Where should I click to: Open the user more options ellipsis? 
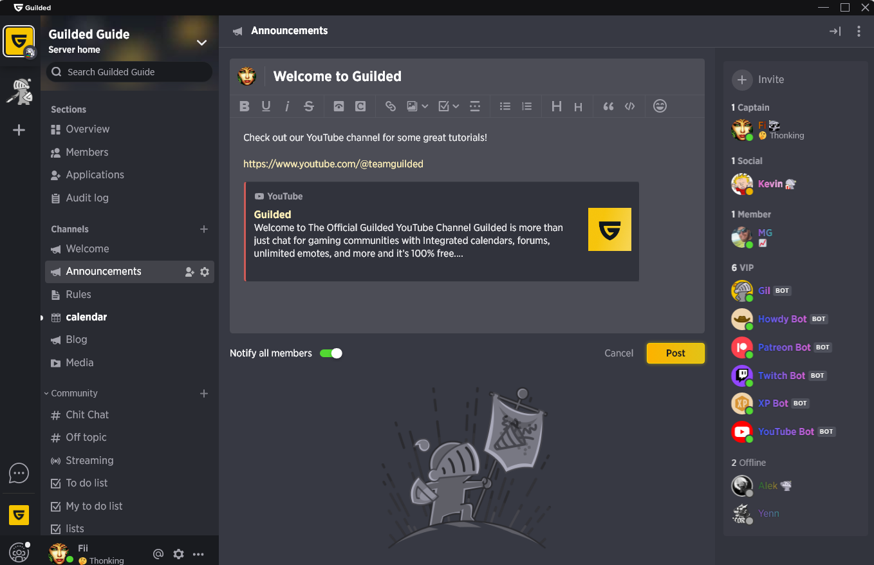point(198,554)
